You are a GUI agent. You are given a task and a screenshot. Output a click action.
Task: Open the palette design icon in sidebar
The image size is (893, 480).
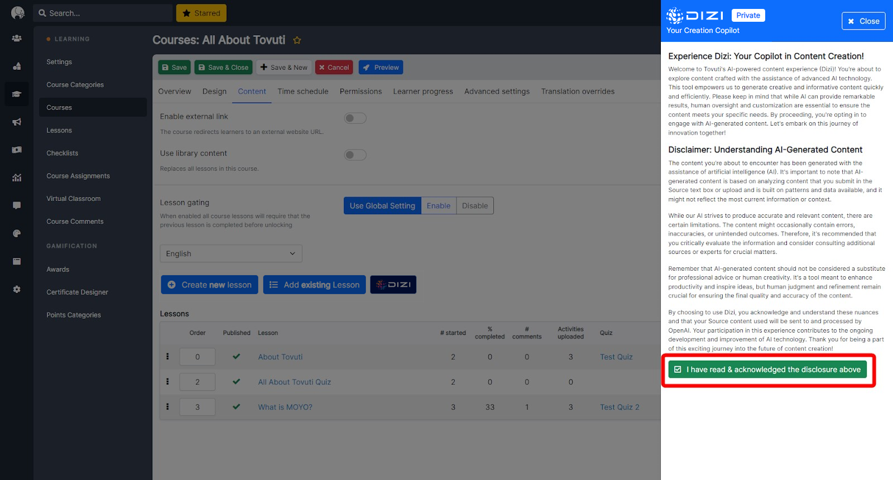pos(17,233)
